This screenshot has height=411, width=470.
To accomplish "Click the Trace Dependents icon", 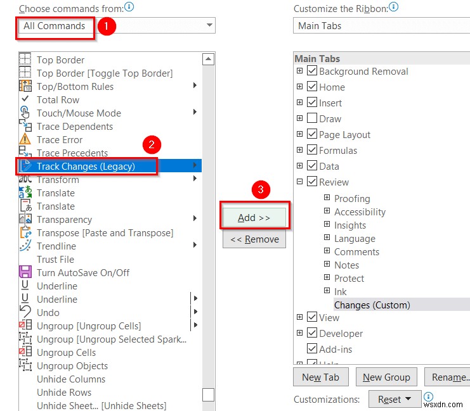I will [25, 125].
